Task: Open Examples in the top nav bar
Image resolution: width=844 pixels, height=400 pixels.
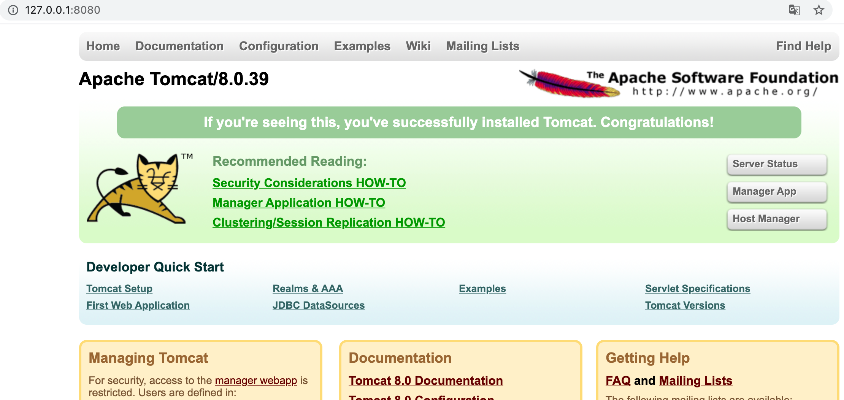Action: point(362,46)
